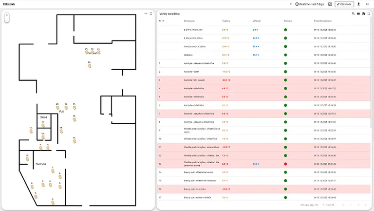Select marker 7 in Kuchyňa
The image size is (374, 211).
click(43, 185)
